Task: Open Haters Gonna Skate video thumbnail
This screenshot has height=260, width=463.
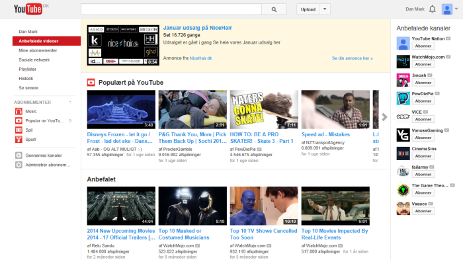Action: tap(264, 109)
